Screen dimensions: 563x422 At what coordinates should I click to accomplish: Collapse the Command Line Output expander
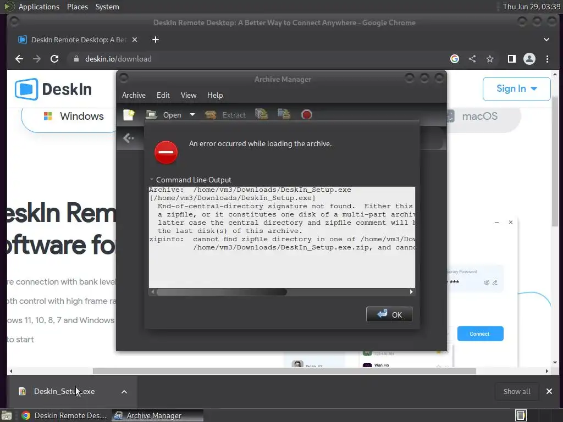191,180
